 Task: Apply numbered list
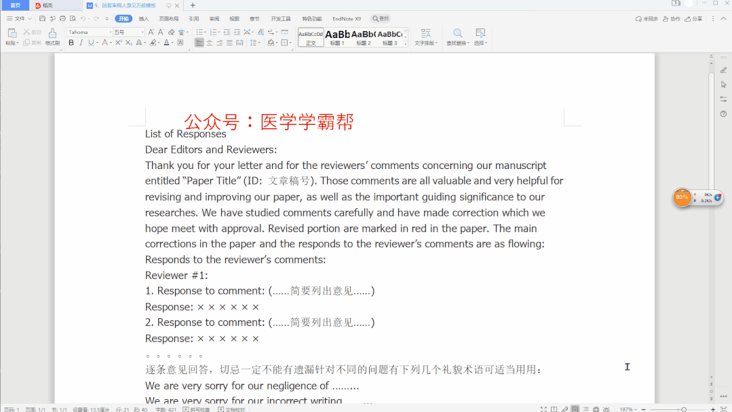pos(213,32)
